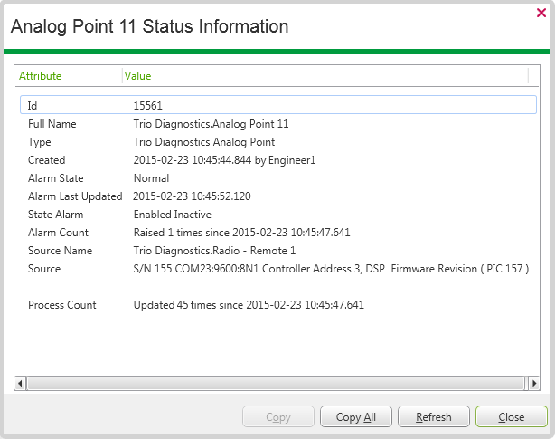Viewport: 555px width, 439px height.
Task: Select the Alarm Last Updated row
Action: pyautogui.click(x=271, y=196)
